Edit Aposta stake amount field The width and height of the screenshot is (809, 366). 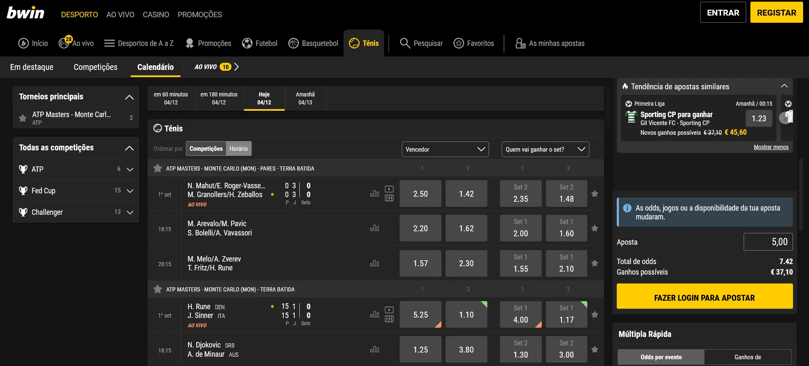tap(768, 242)
